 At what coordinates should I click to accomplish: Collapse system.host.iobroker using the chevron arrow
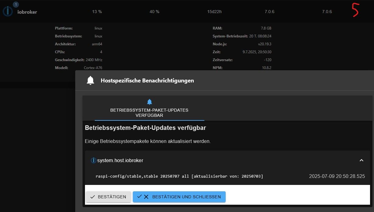pyautogui.click(x=362, y=160)
